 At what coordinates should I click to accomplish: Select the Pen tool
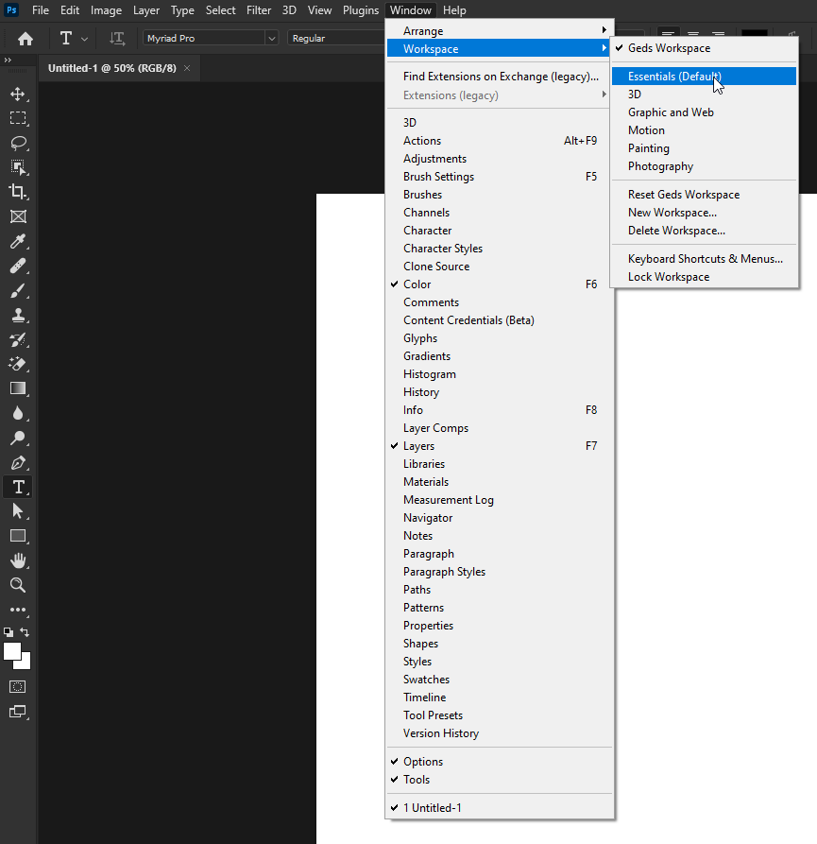[x=18, y=463]
